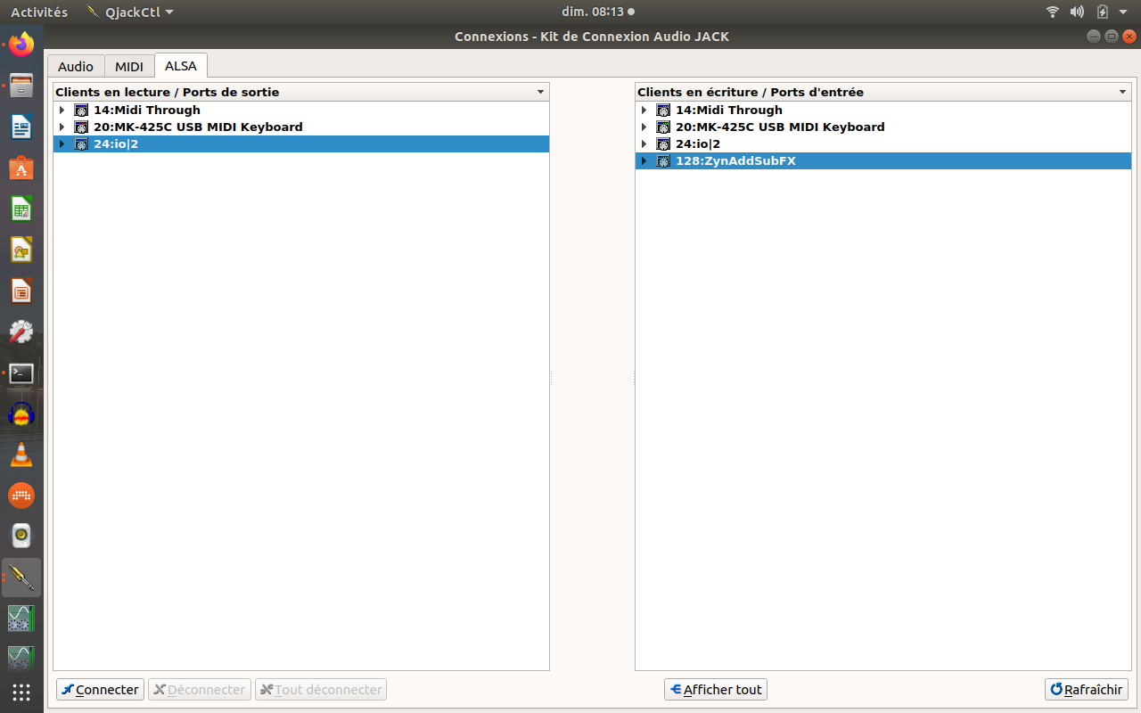1141x713 pixels.
Task: Open the Terminal from the dock
Action: pyautogui.click(x=21, y=373)
